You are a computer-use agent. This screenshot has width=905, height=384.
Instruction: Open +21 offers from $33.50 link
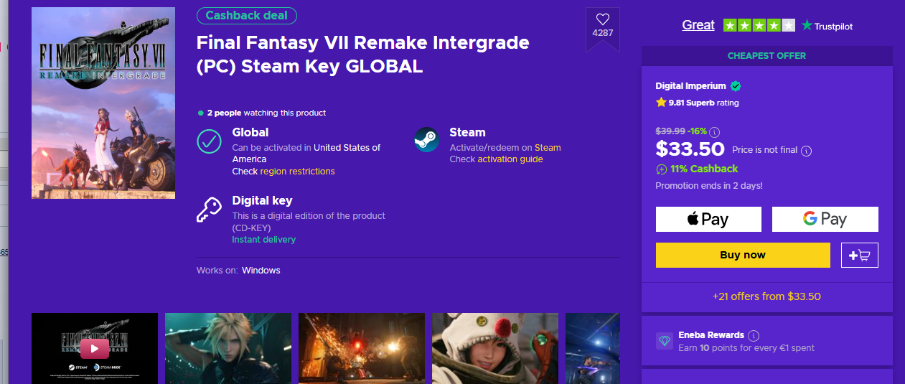(766, 296)
